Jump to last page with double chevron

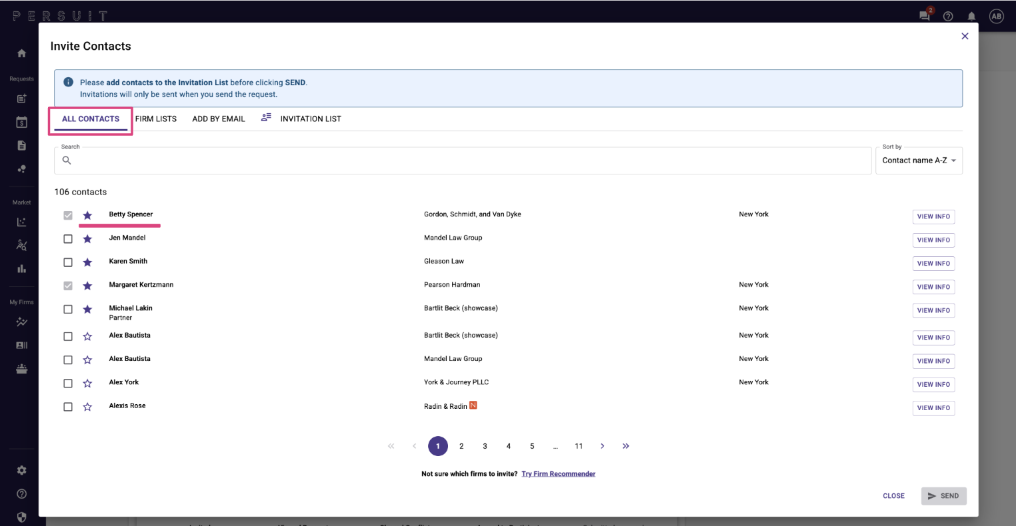tap(625, 446)
